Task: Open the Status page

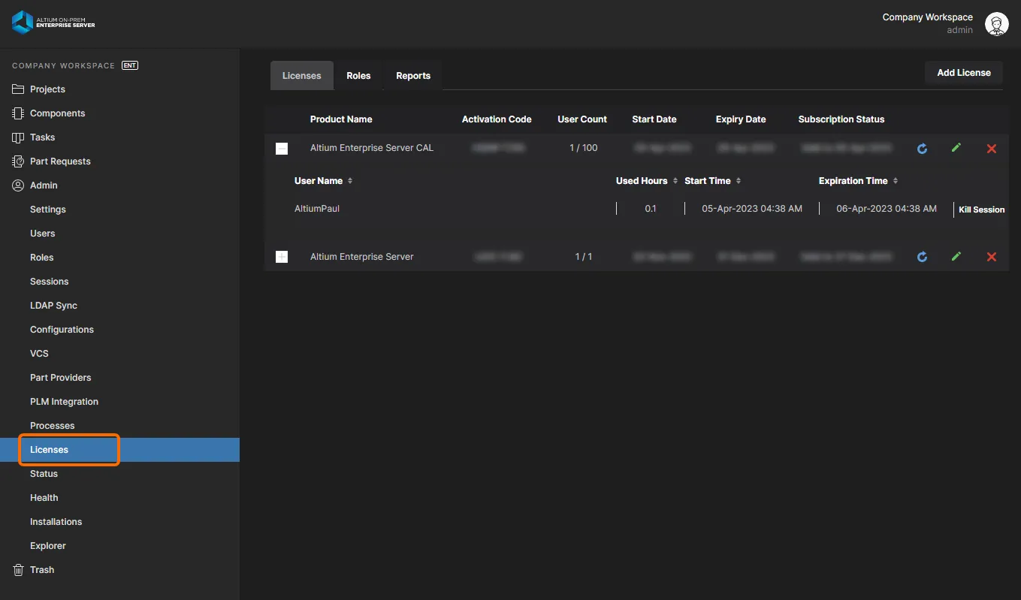Action: (44, 474)
